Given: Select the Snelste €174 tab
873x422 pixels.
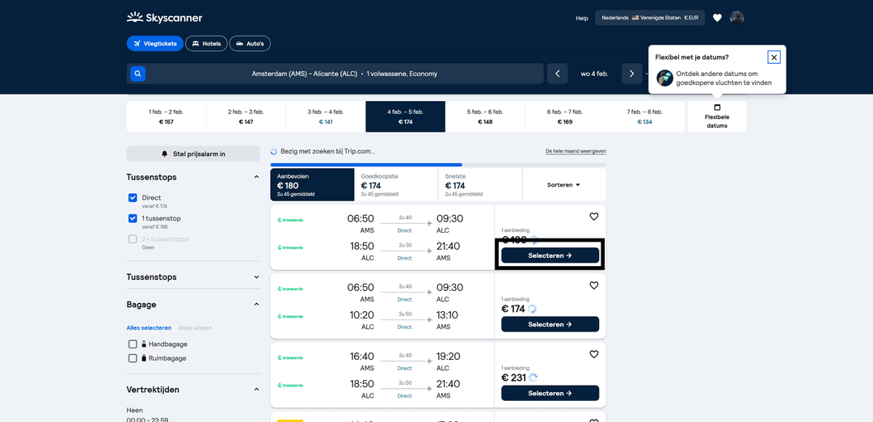Looking at the screenshot, I should [x=480, y=185].
